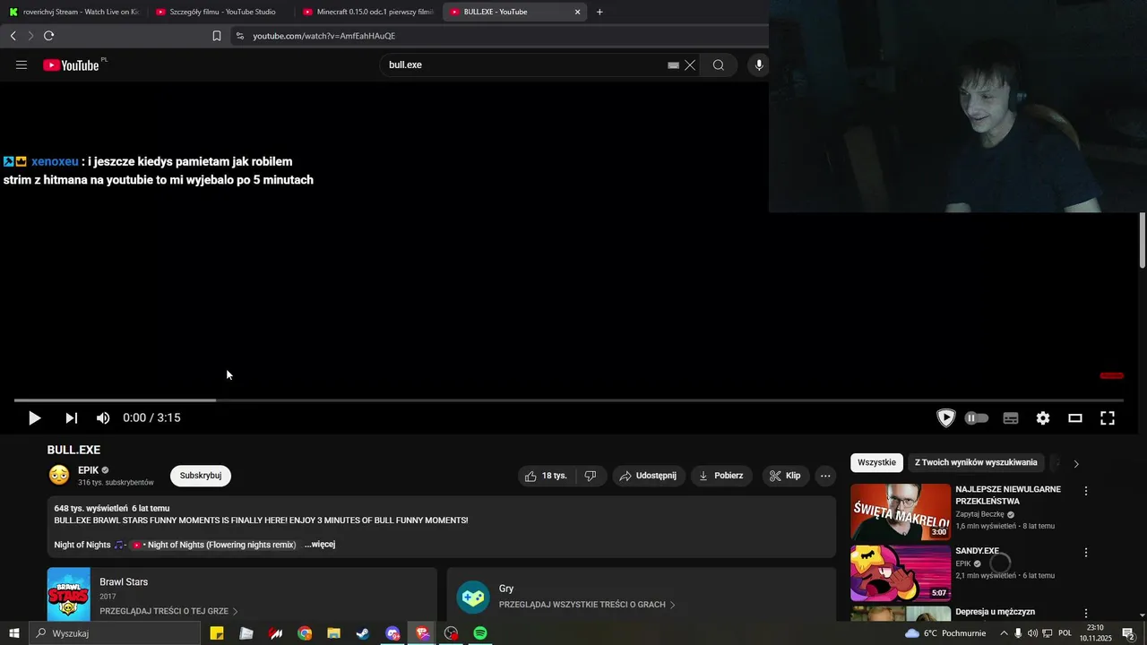This screenshot has height=645, width=1147.
Task: Submit search with the magnifier button
Action: [x=719, y=64]
